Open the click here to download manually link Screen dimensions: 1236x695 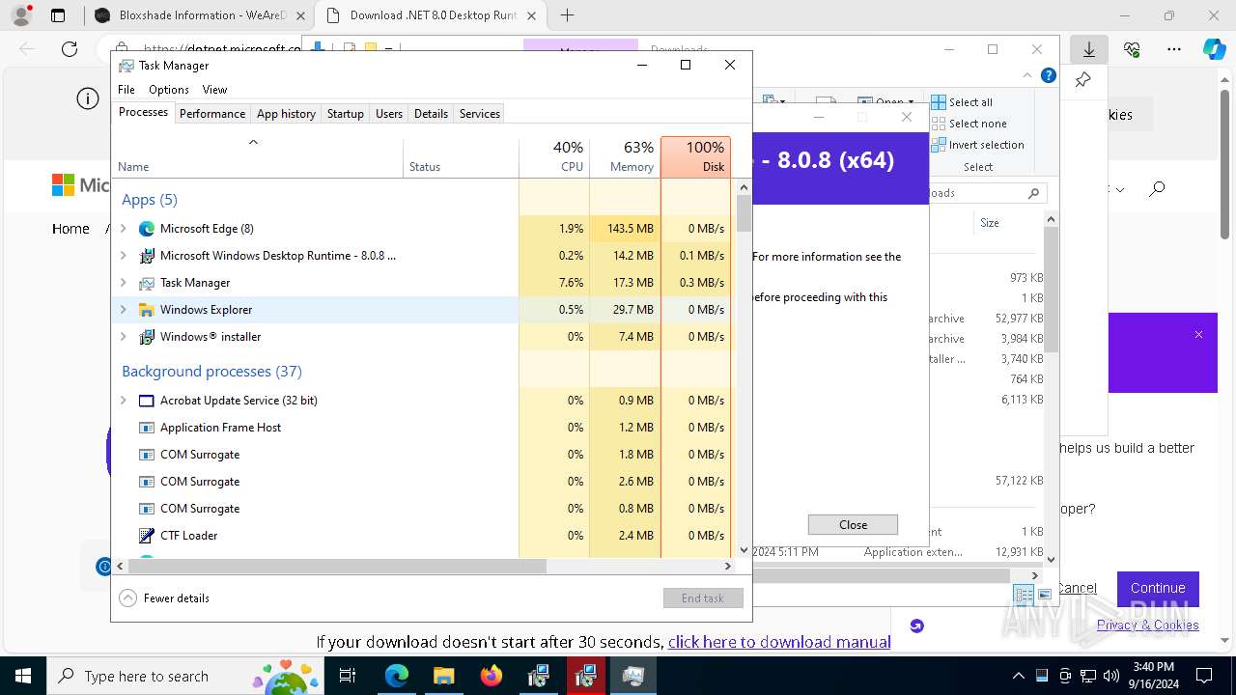(779, 642)
